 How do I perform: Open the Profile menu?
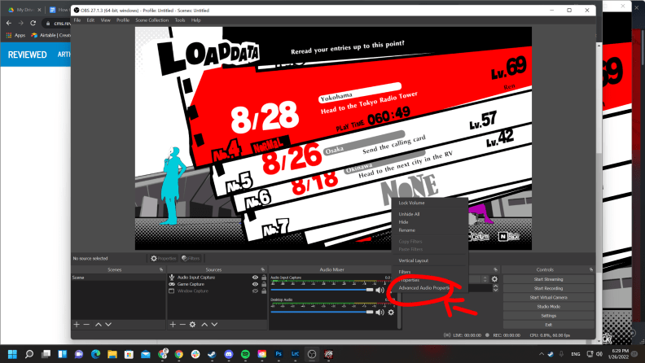tap(123, 20)
